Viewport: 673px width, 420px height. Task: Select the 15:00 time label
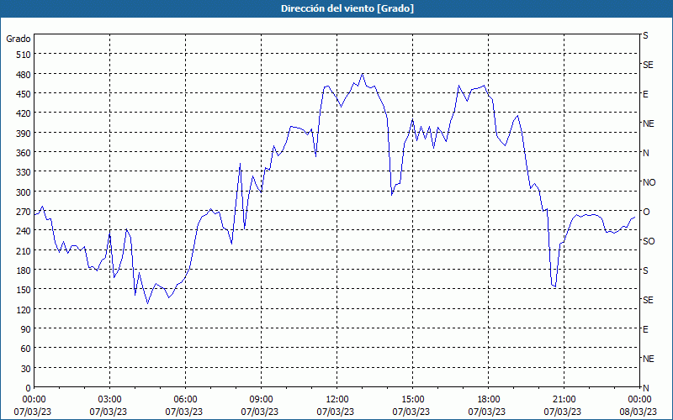(412, 400)
